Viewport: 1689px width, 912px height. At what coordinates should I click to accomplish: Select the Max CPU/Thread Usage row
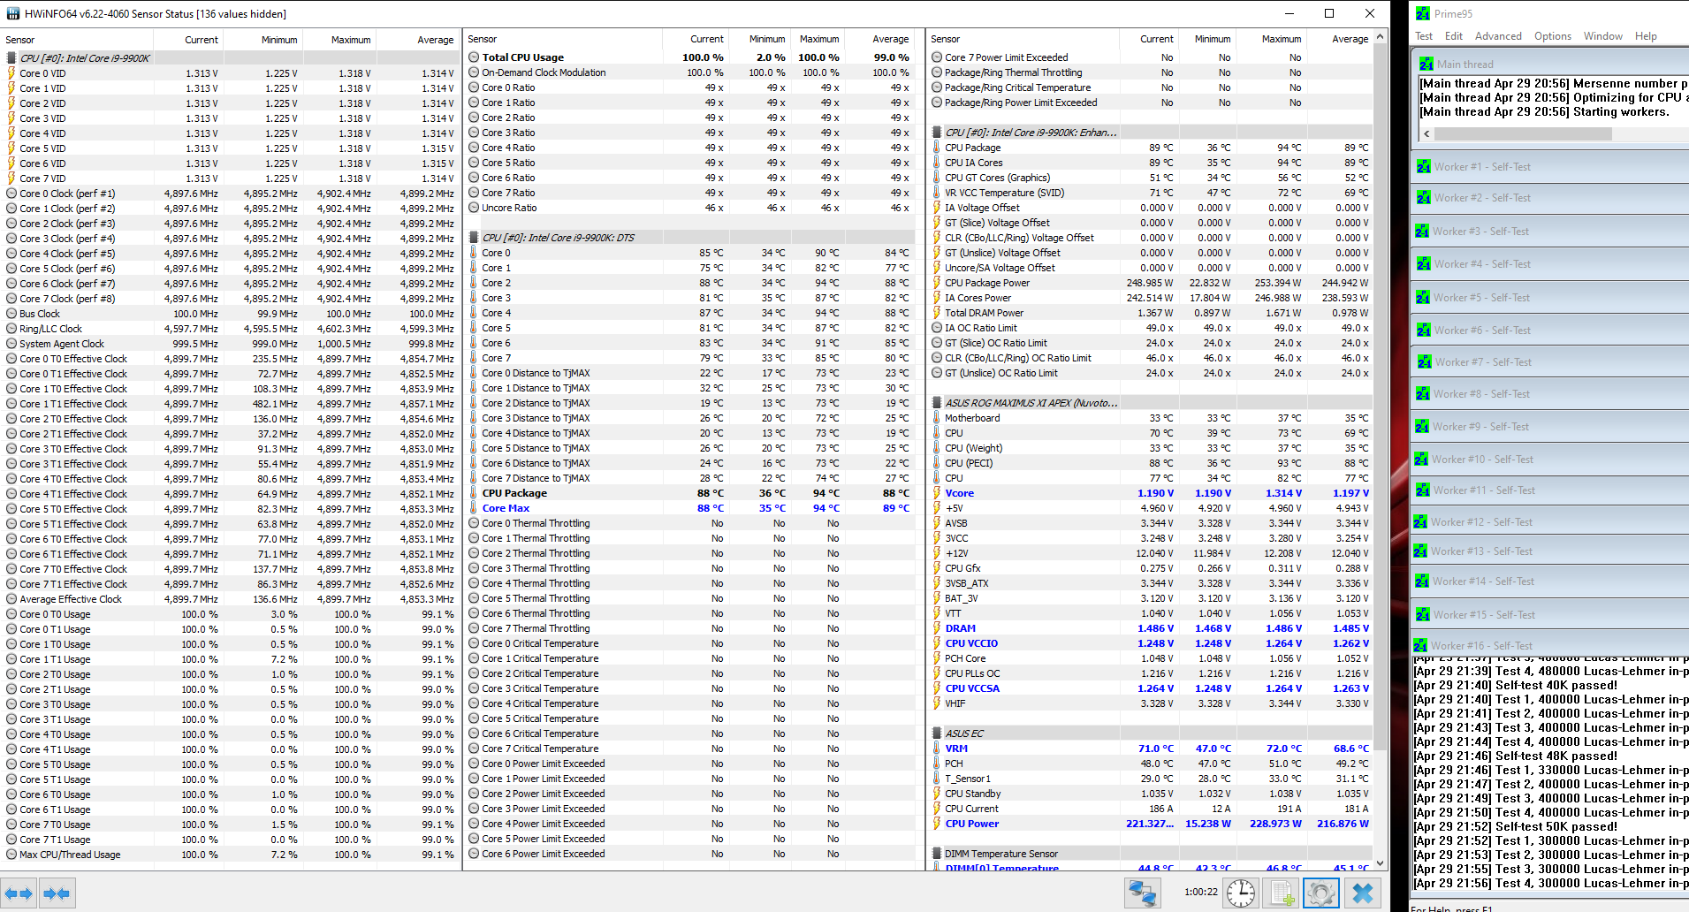tap(231, 855)
